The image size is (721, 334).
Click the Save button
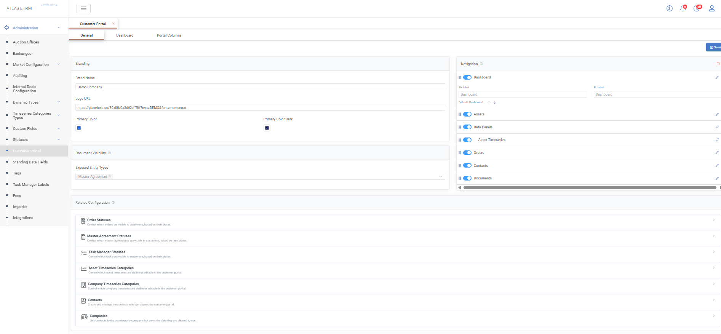pyautogui.click(x=714, y=47)
